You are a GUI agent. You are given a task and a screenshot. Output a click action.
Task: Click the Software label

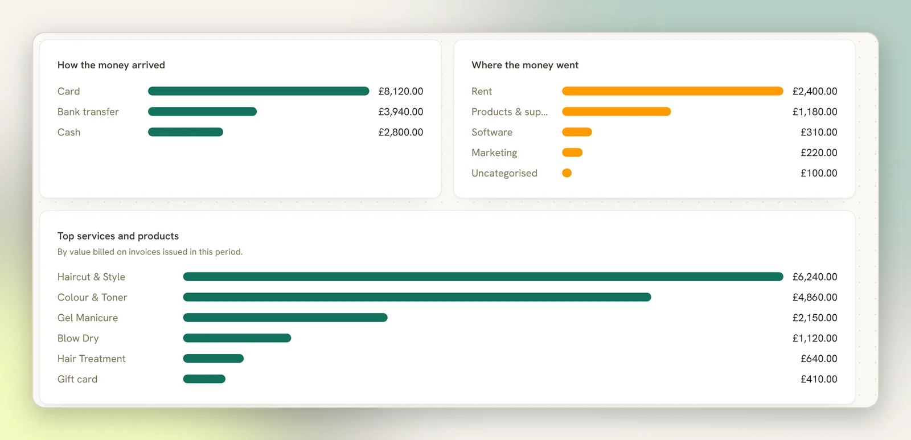pyautogui.click(x=492, y=132)
